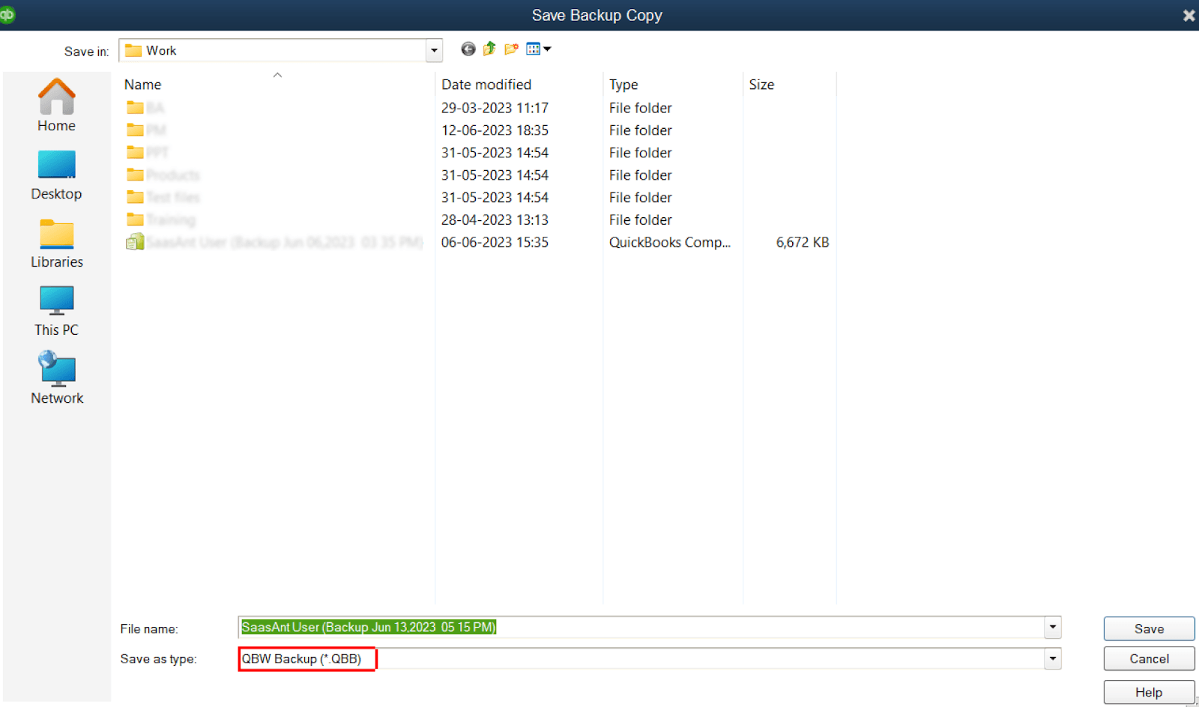The image size is (1199, 707).
Task: Click the Save button
Action: tap(1149, 628)
